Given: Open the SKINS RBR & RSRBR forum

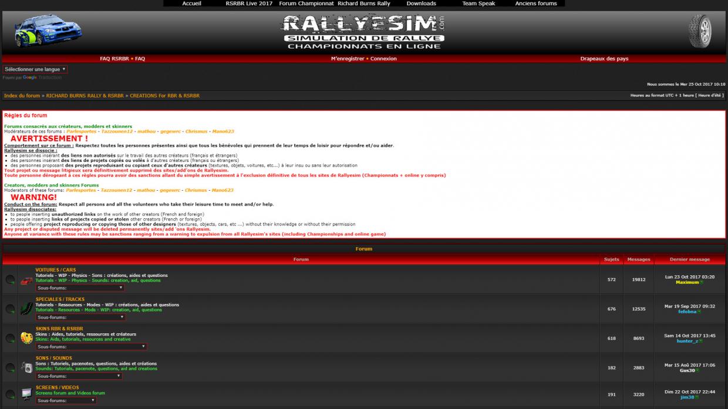Looking at the screenshot, I should [x=59, y=329].
